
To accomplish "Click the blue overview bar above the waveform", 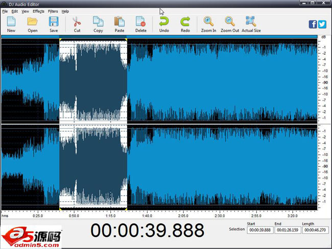I will 159,37.
